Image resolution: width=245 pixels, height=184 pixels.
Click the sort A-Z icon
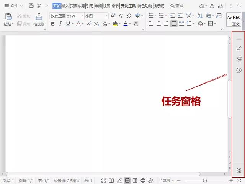(x=200, y=16)
